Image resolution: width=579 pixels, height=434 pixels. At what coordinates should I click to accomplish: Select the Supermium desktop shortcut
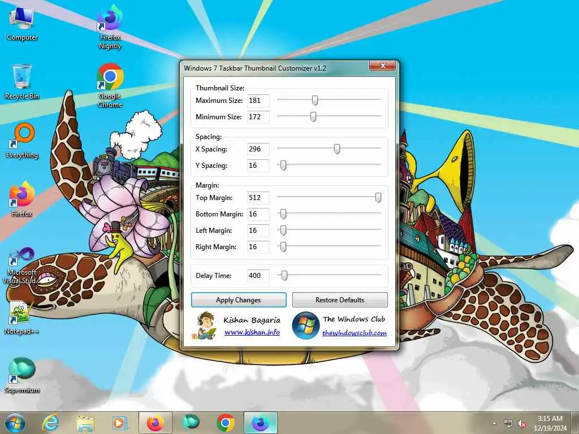click(22, 376)
